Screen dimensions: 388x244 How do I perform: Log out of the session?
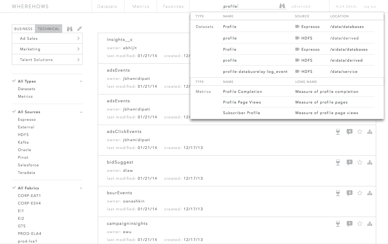(x=370, y=7)
